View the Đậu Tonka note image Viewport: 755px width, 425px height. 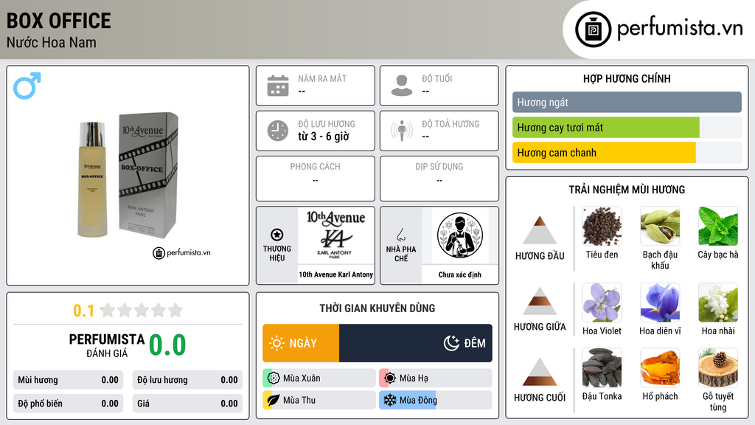point(602,368)
